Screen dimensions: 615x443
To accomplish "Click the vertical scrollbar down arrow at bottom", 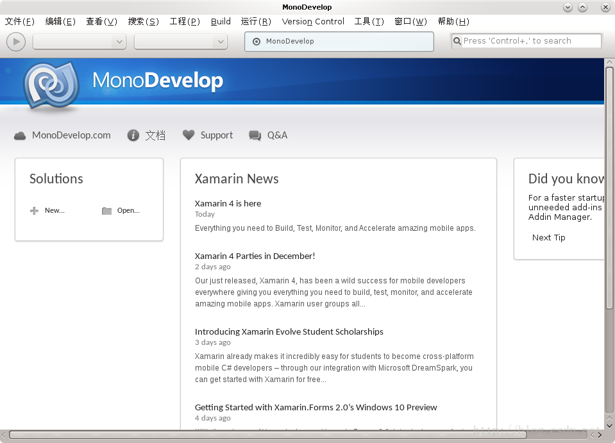I will point(609,426).
